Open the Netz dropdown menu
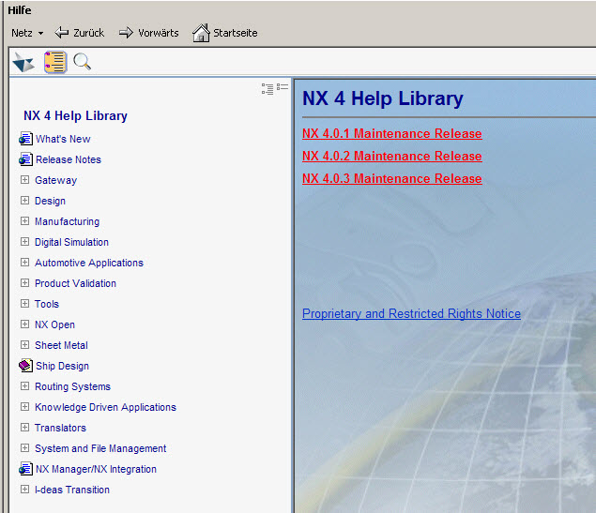The width and height of the screenshot is (596, 513). click(x=27, y=33)
